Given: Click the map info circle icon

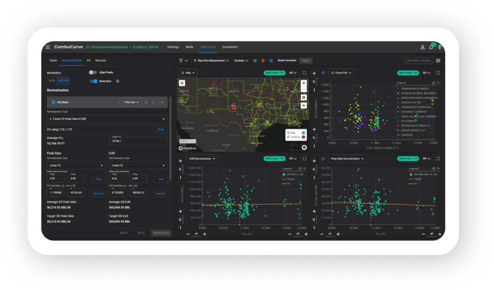Looking at the screenshot, I should click(x=304, y=147).
